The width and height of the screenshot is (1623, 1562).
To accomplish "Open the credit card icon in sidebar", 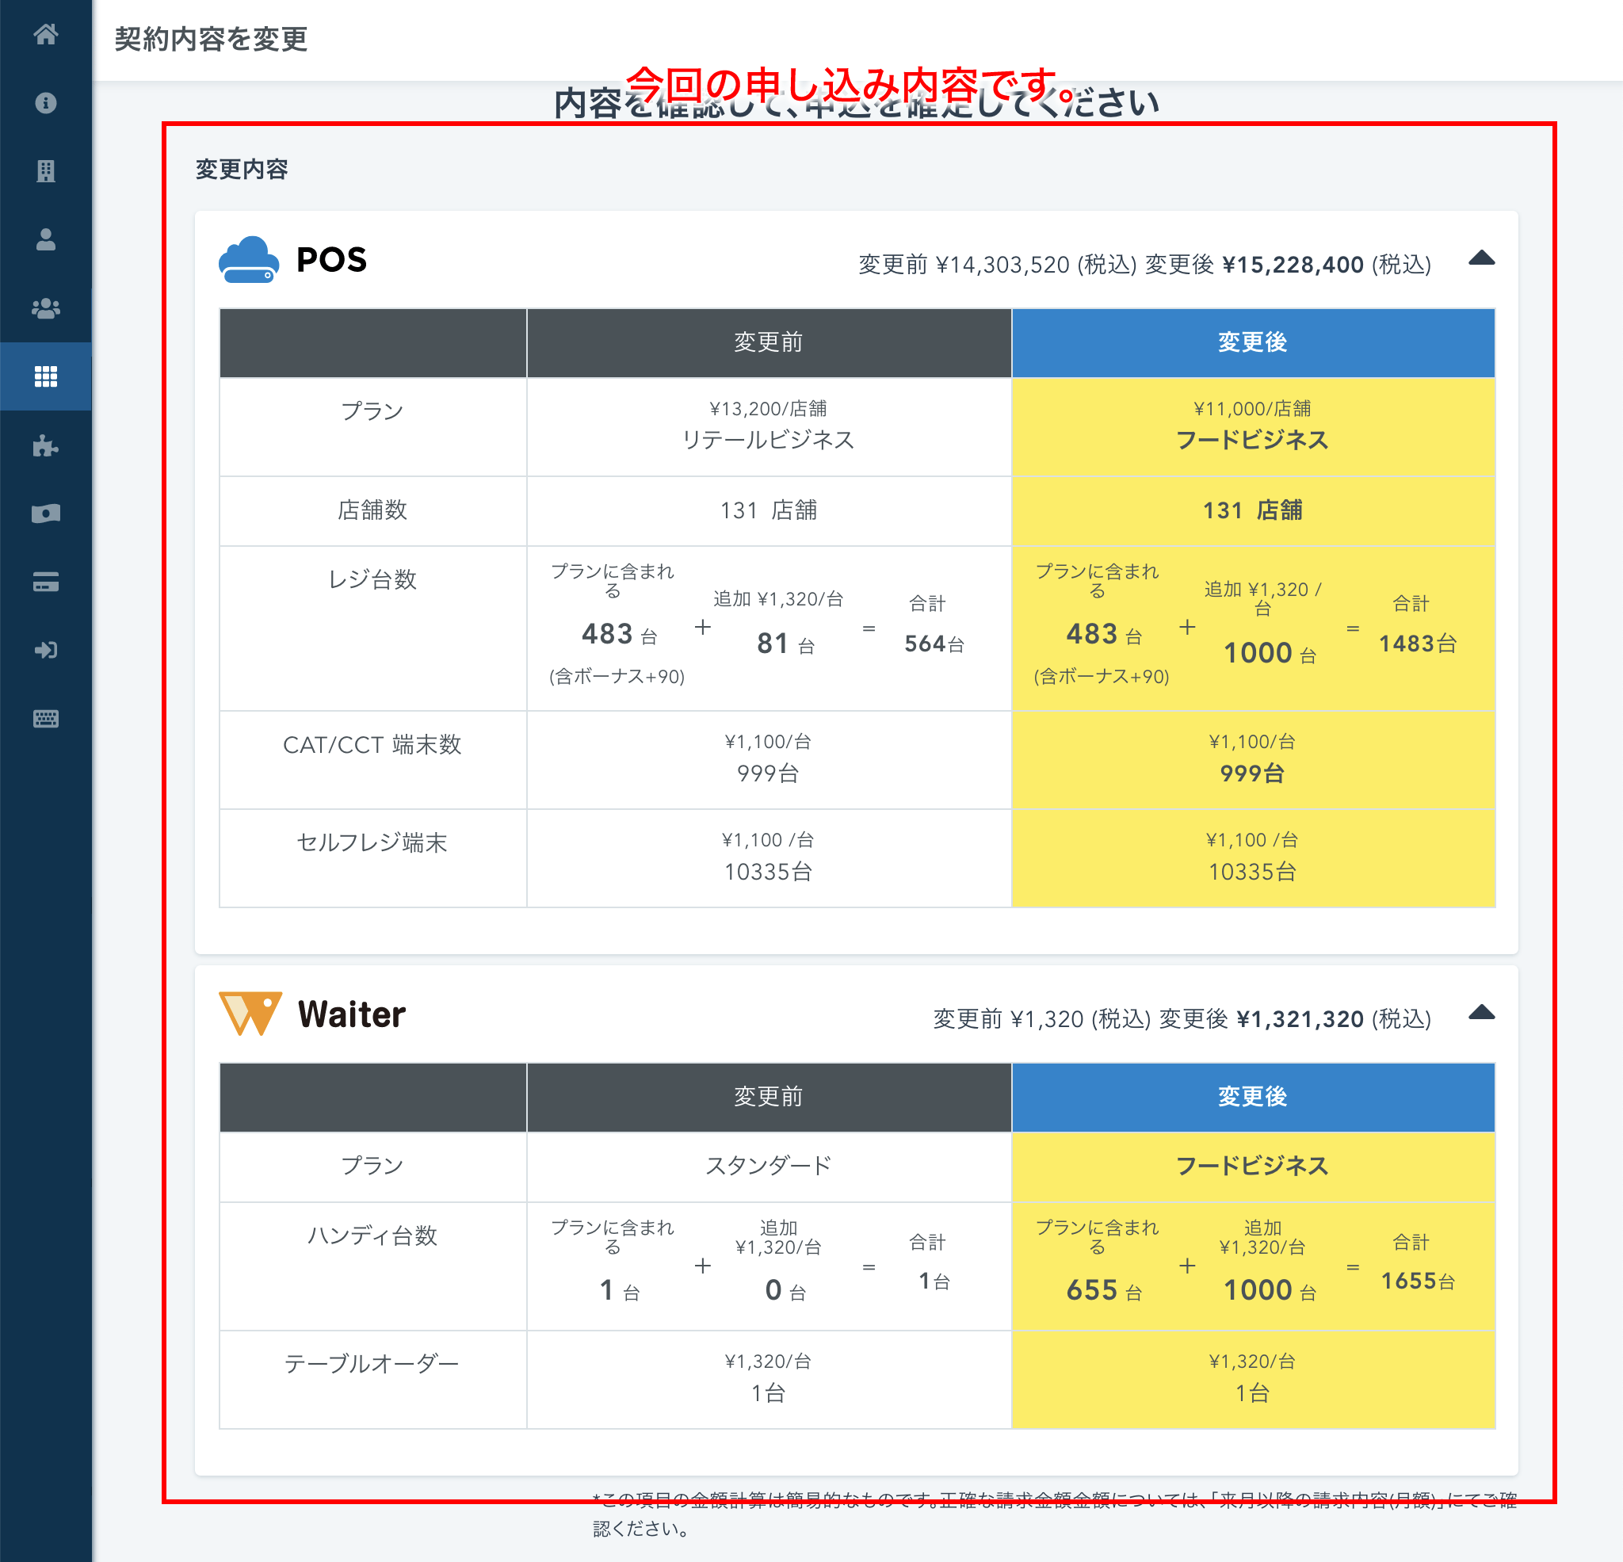I will [x=45, y=582].
